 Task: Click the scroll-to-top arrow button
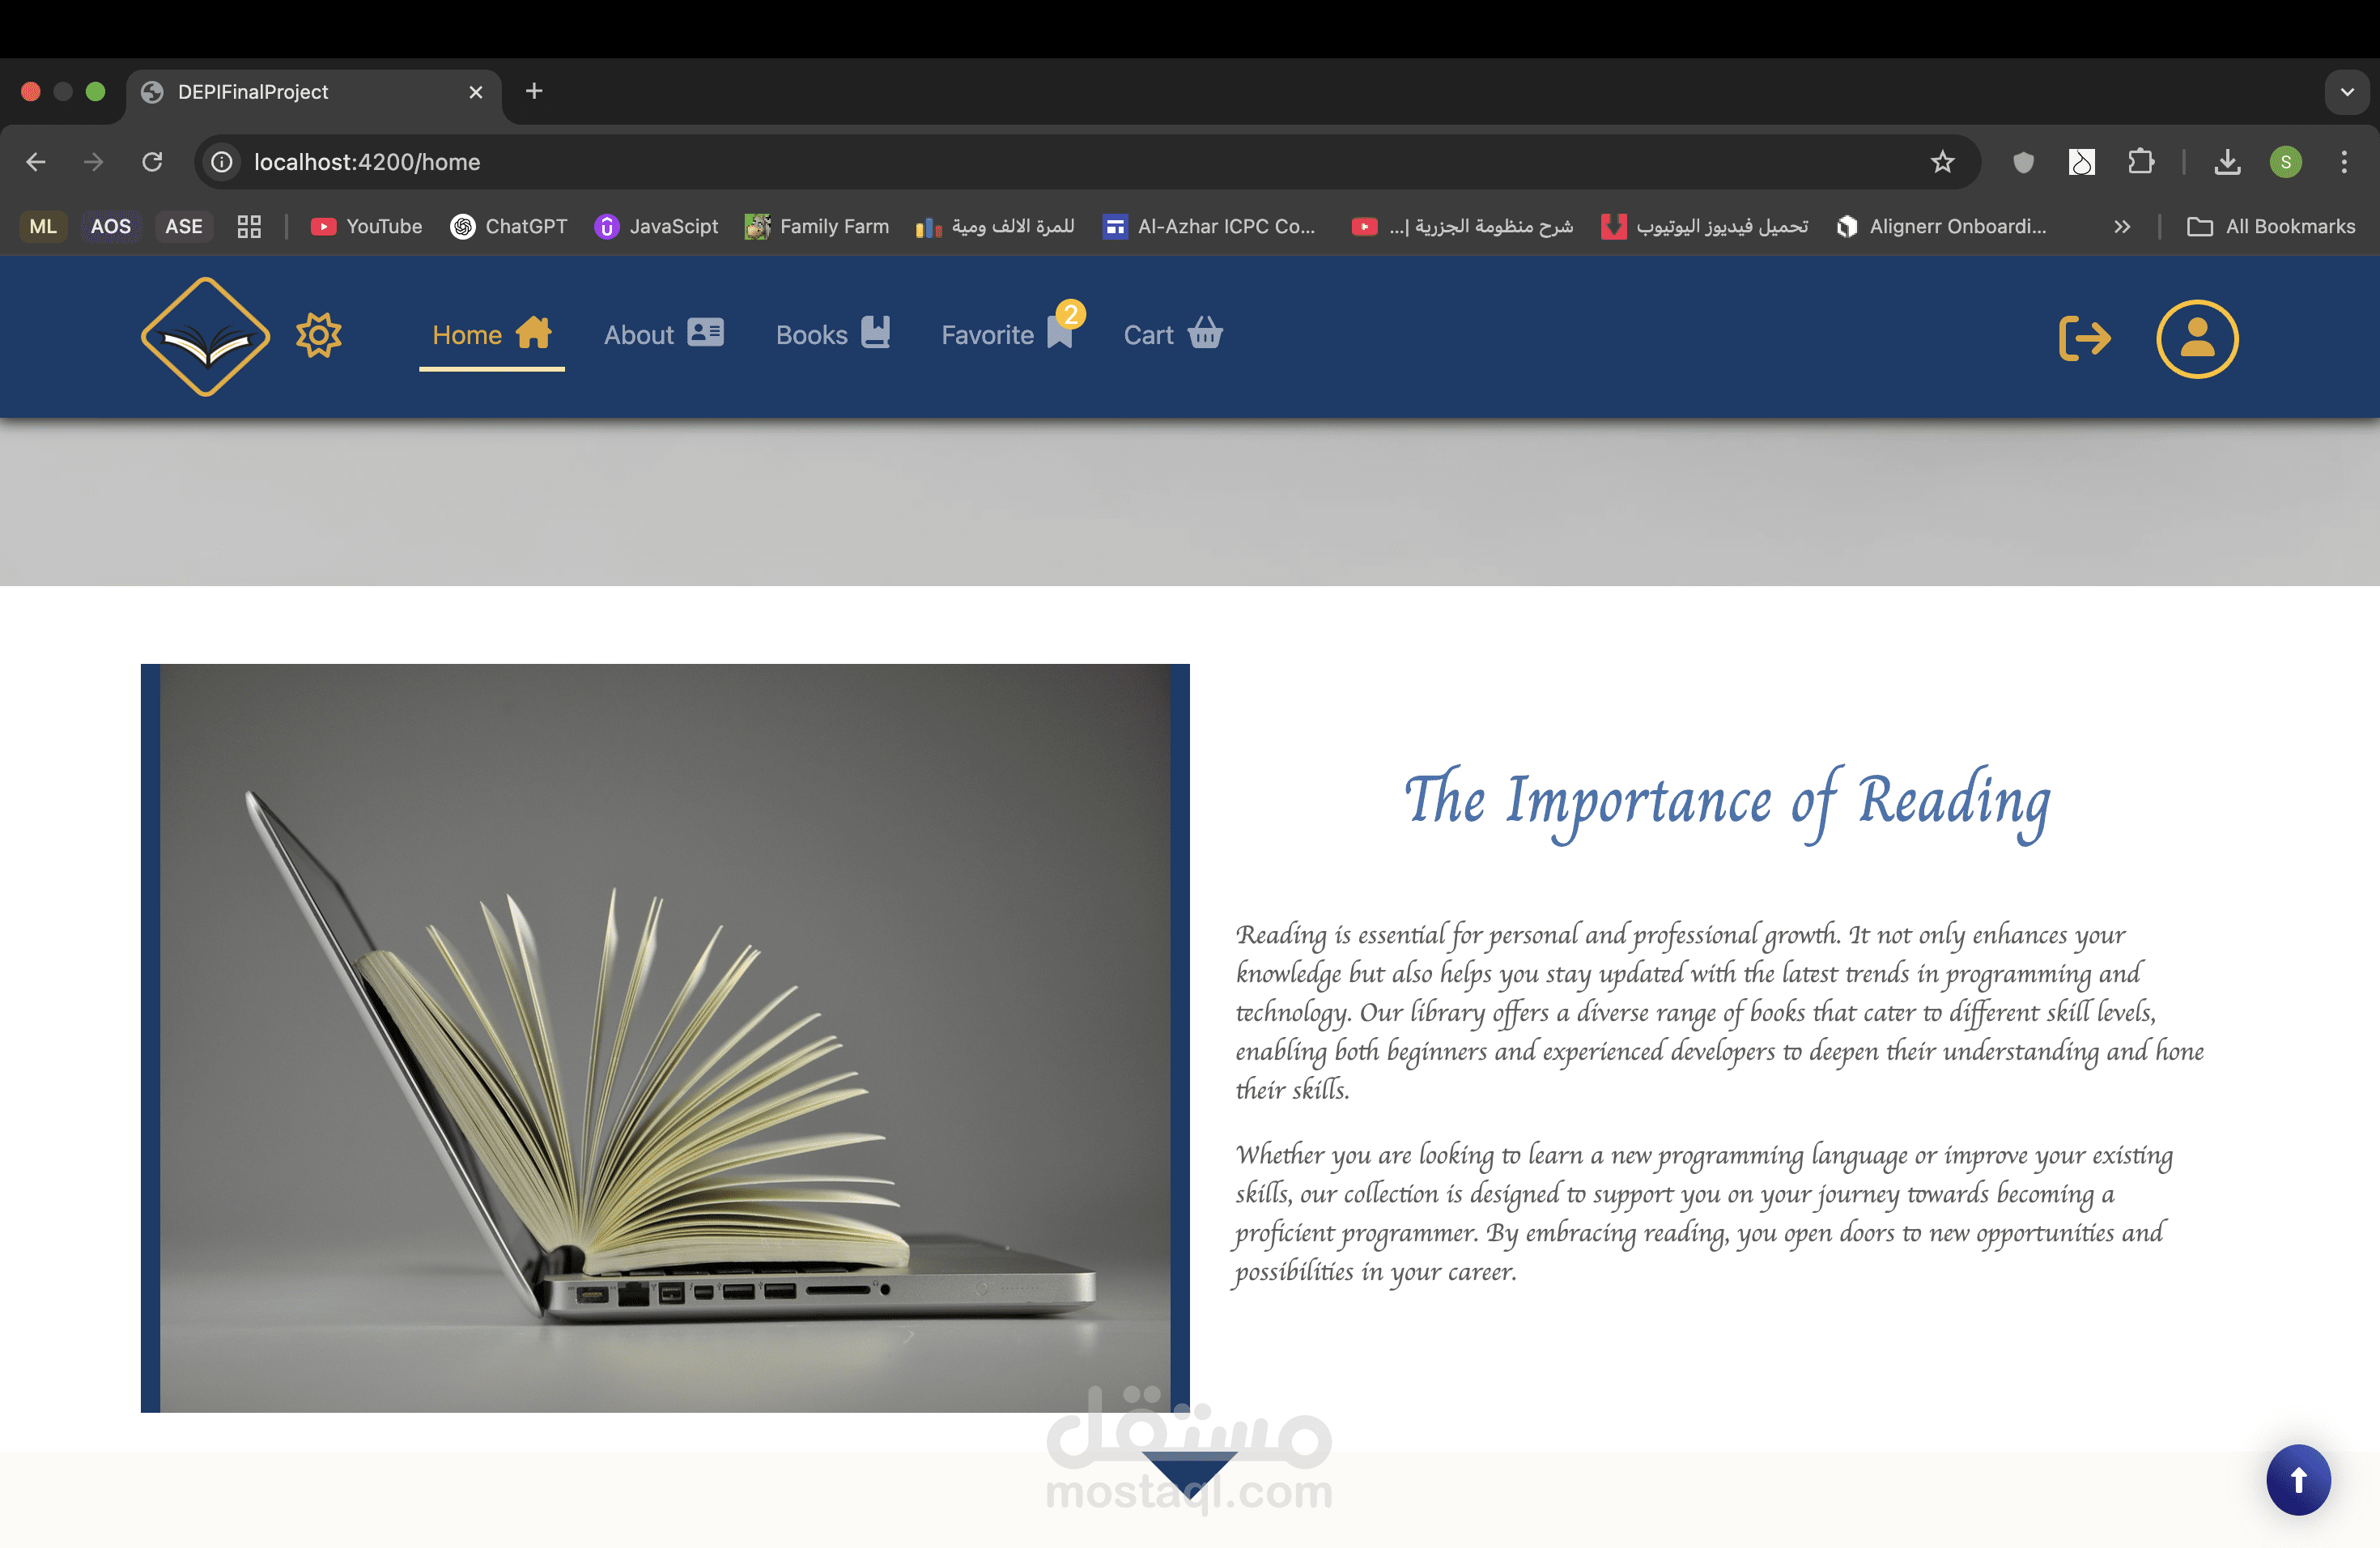[x=2298, y=1480]
